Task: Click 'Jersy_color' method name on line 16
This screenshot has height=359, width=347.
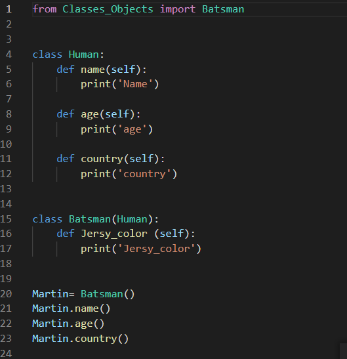Action: [114, 234]
